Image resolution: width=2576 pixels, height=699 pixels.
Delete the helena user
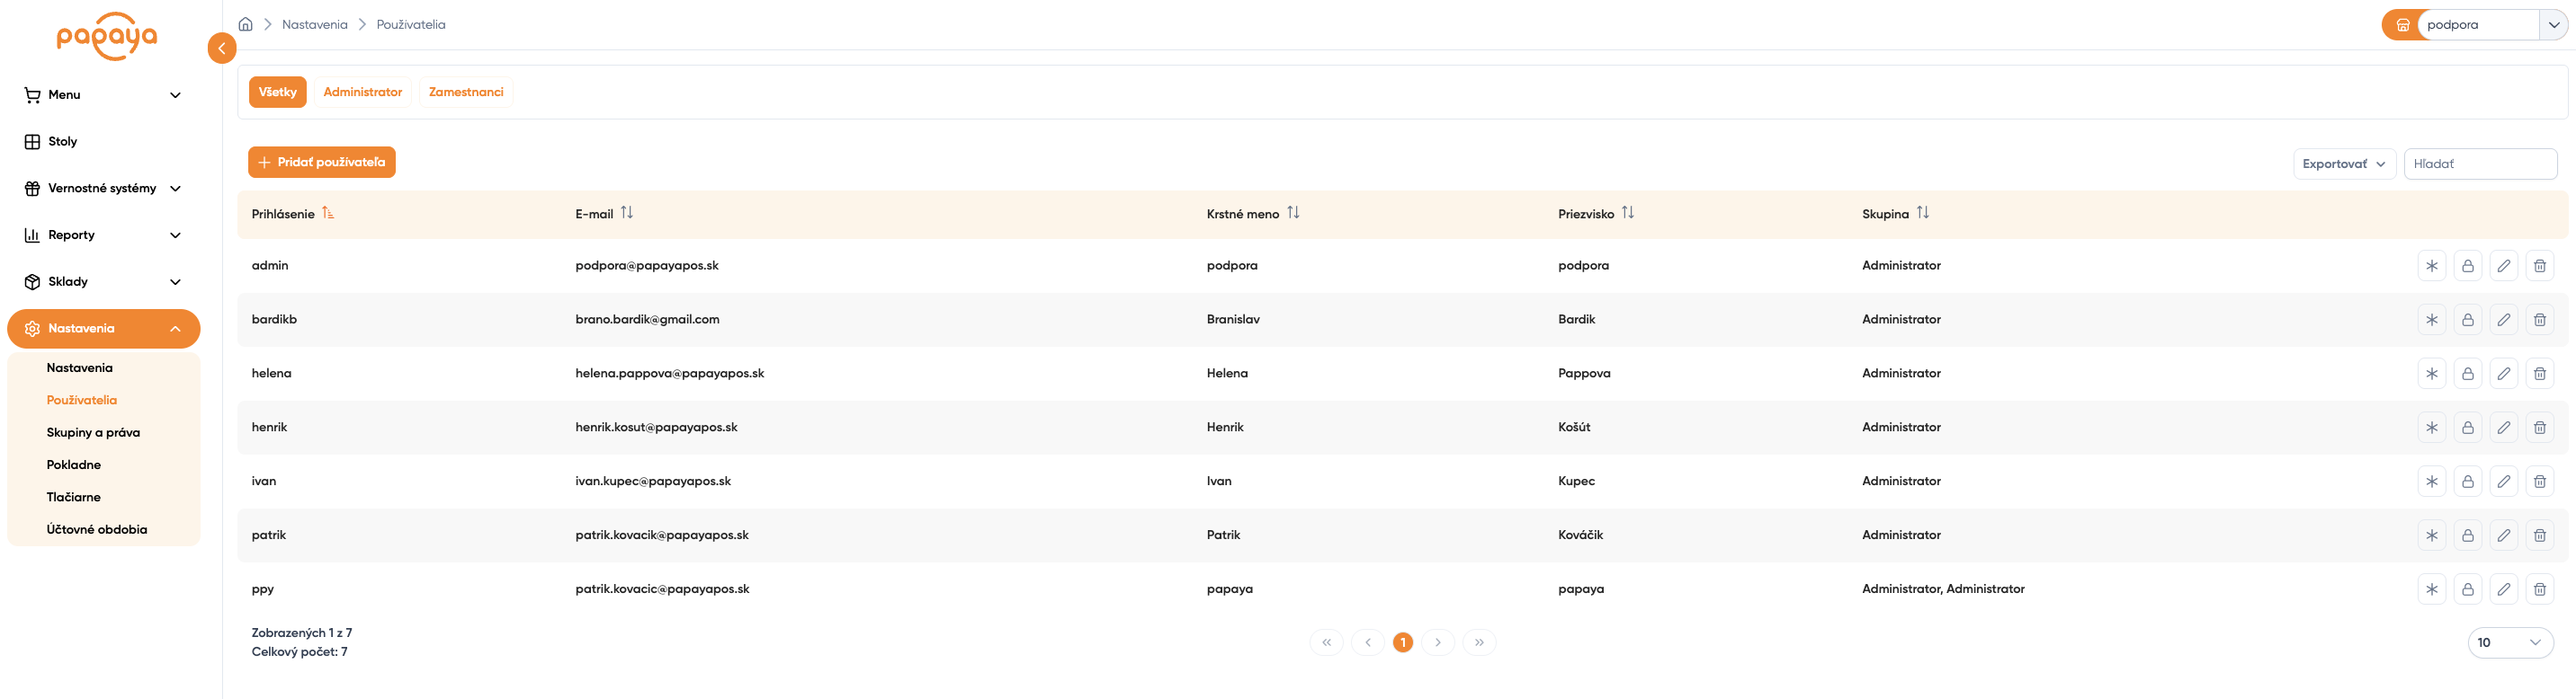pyautogui.click(x=2539, y=374)
